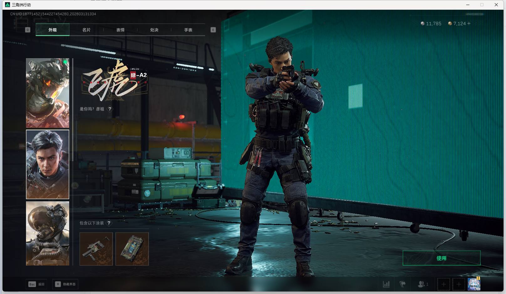Select the 手表 tab

[188, 30]
